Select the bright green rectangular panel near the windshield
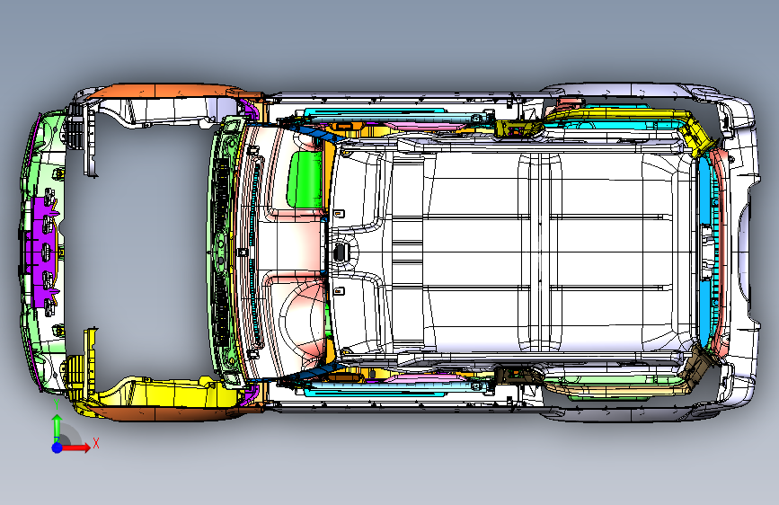This screenshot has height=505, width=779. [x=305, y=179]
